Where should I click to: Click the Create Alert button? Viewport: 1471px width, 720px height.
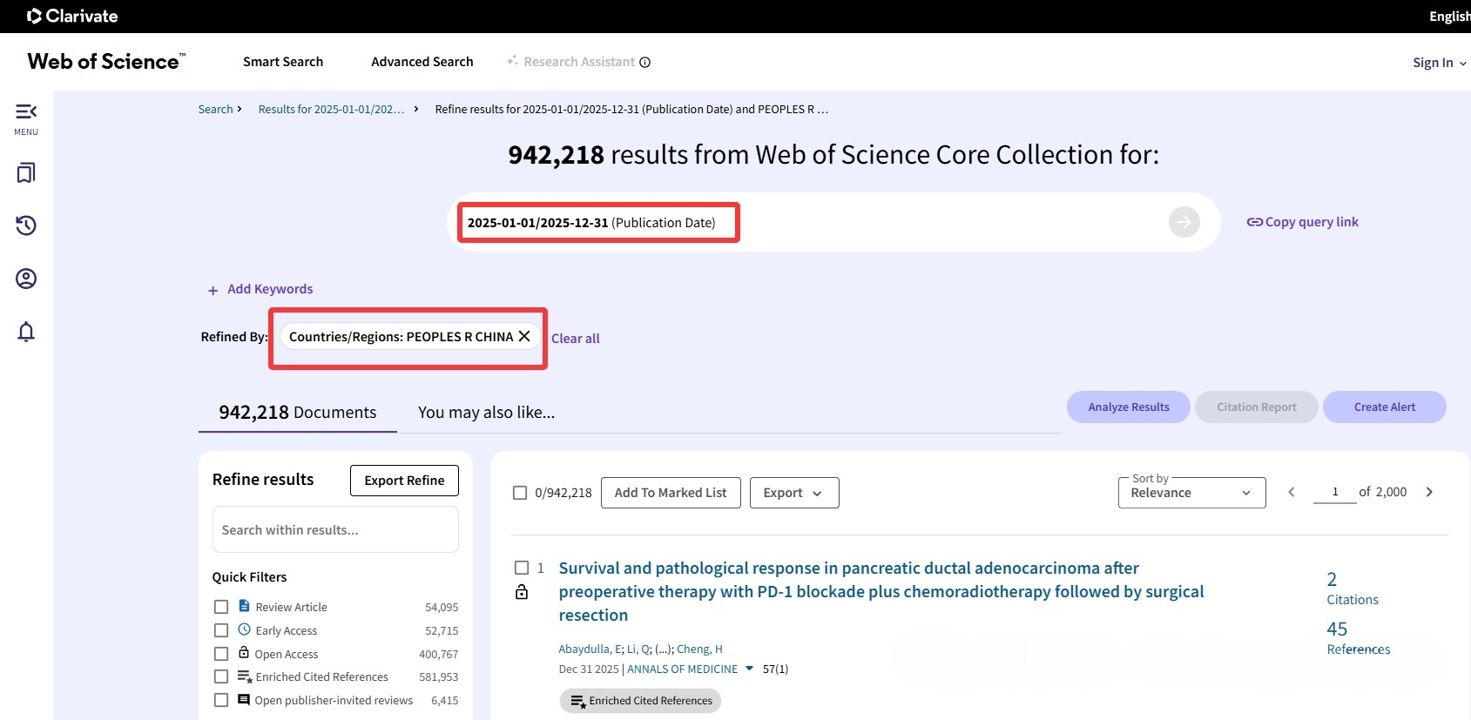point(1385,407)
